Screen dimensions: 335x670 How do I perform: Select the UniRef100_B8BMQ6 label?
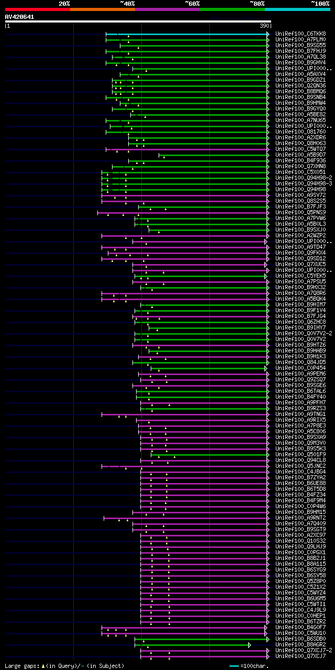coord(299,91)
